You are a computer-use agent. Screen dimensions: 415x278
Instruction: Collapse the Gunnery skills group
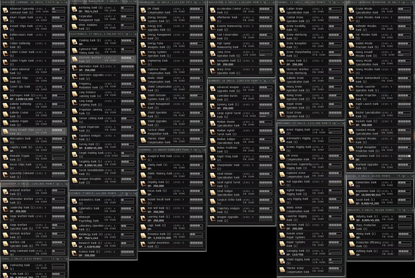click(x=269, y=81)
